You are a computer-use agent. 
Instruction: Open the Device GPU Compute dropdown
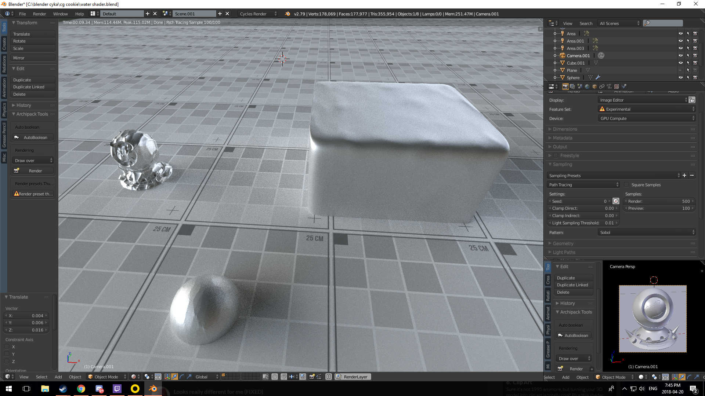(647, 118)
